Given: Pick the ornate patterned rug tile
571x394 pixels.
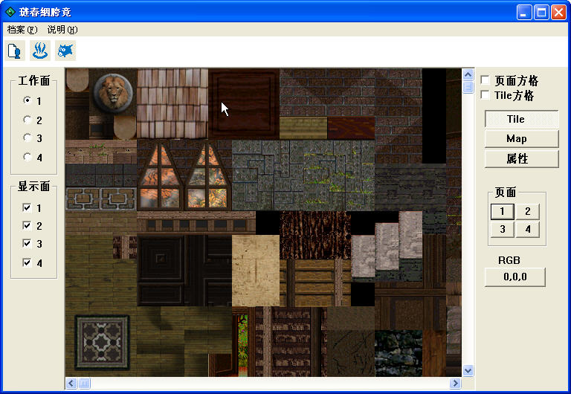Looking at the screenshot, I should pyautogui.click(x=102, y=342).
